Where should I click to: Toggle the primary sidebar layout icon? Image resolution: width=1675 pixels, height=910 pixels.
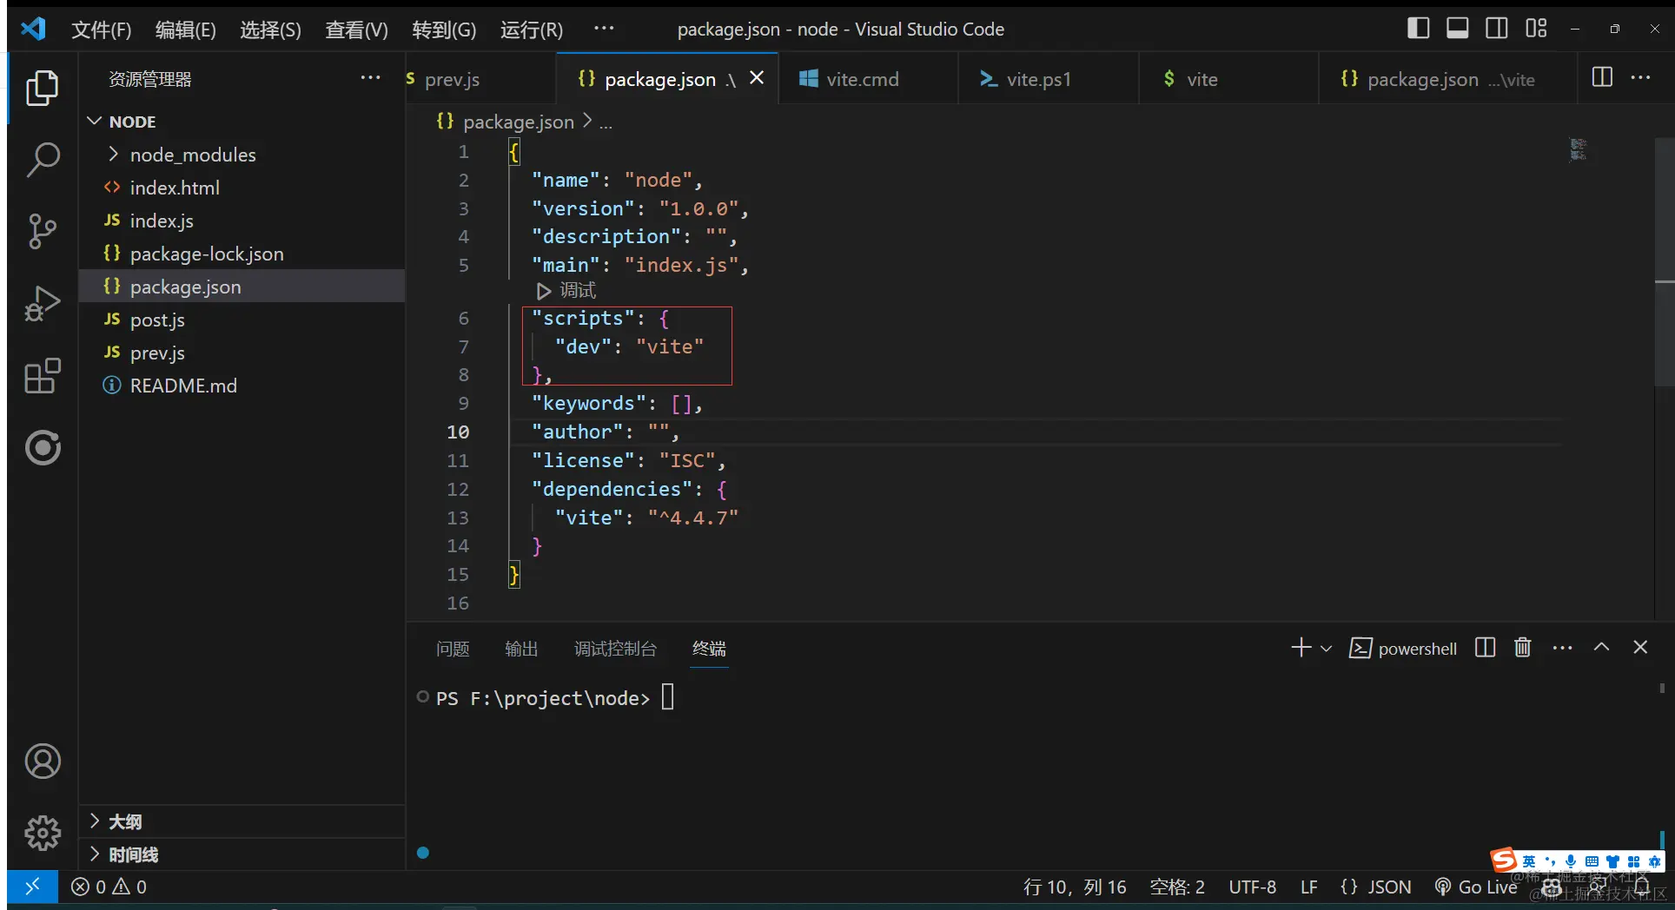[1418, 29]
